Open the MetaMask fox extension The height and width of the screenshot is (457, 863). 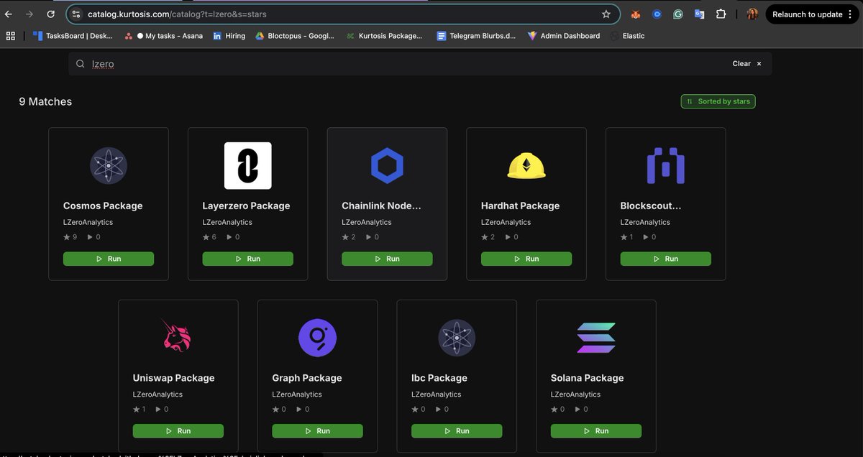[x=636, y=14]
